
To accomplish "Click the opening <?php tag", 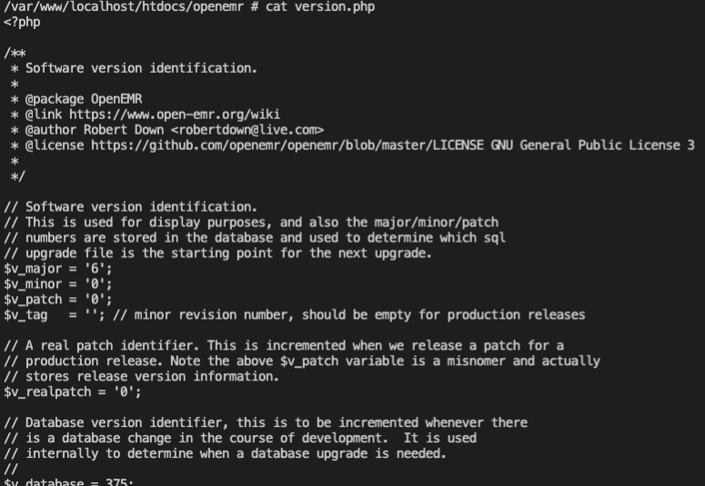I will [22, 22].
